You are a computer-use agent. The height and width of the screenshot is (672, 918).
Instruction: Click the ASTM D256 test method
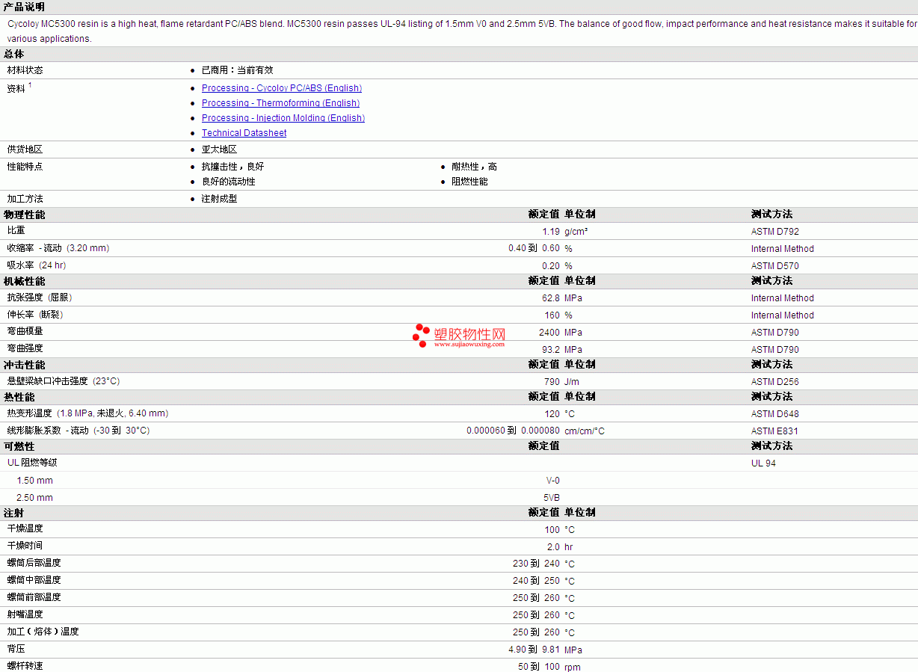click(x=775, y=382)
